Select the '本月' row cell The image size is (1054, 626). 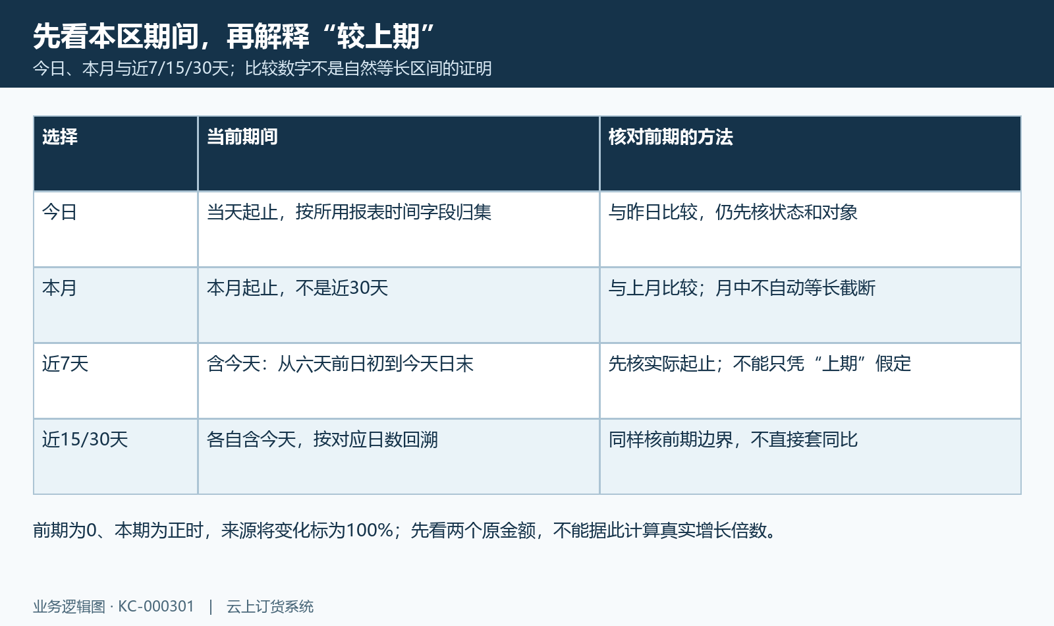(x=115, y=305)
